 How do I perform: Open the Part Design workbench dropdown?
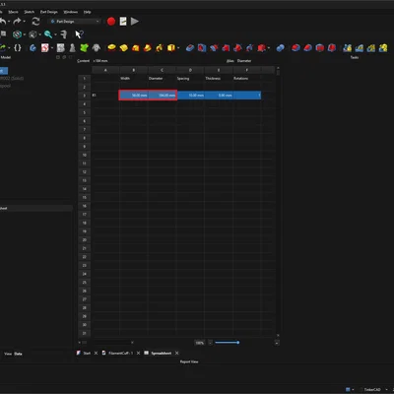(x=75, y=22)
